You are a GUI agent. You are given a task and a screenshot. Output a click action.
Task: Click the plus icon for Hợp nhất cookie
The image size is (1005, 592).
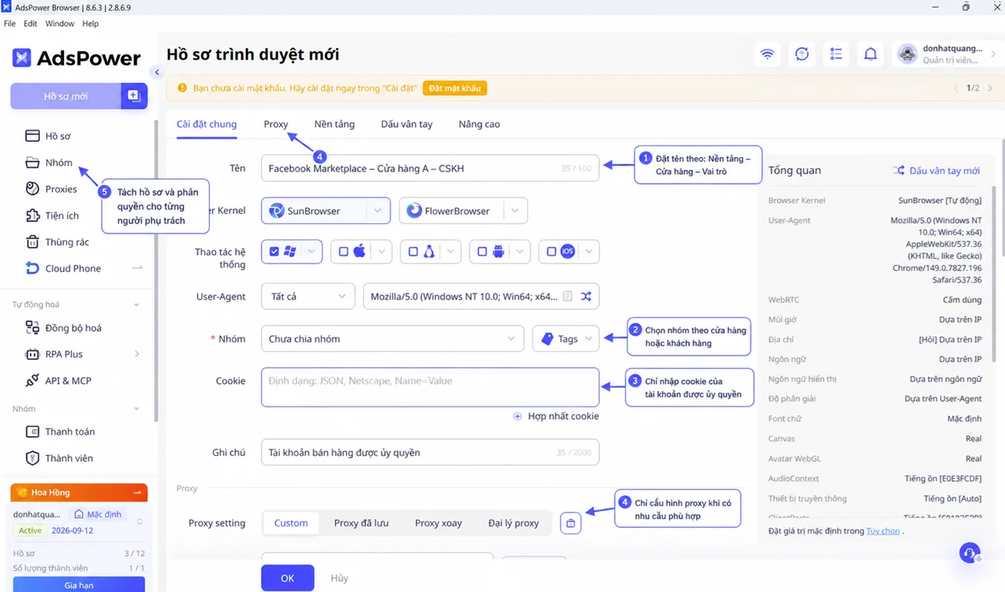[517, 416]
